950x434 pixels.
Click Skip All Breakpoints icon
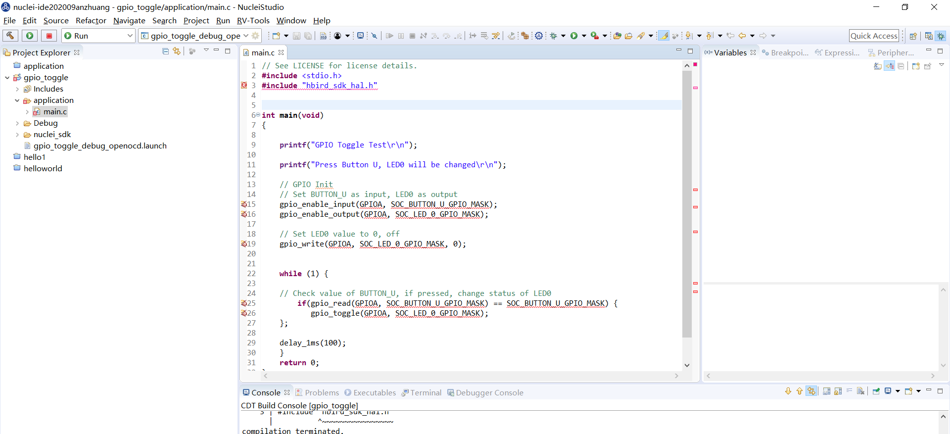(375, 36)
